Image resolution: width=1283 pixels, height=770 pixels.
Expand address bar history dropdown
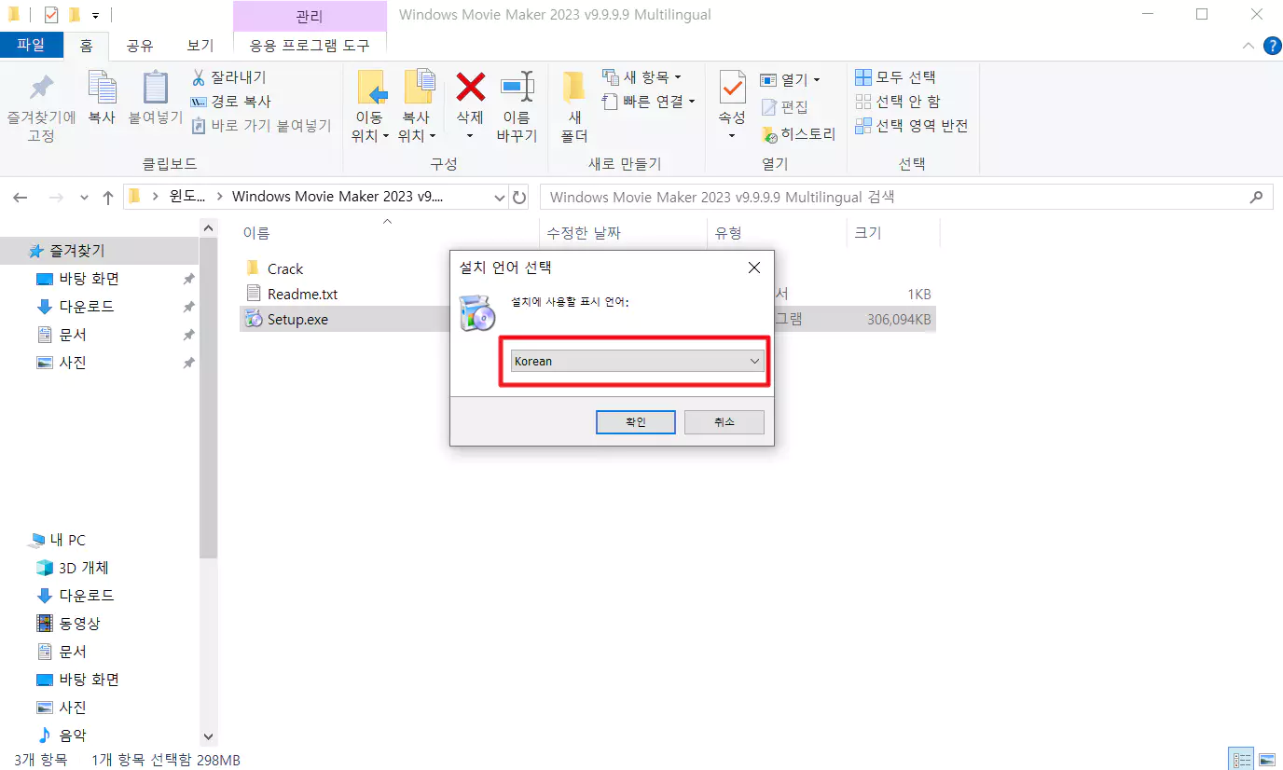click(x=499, y=198)
